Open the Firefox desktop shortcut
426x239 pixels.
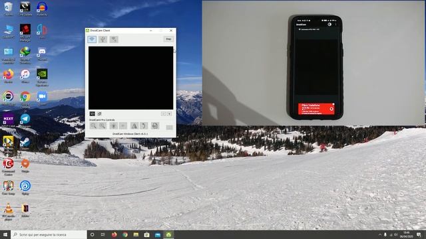9,76
